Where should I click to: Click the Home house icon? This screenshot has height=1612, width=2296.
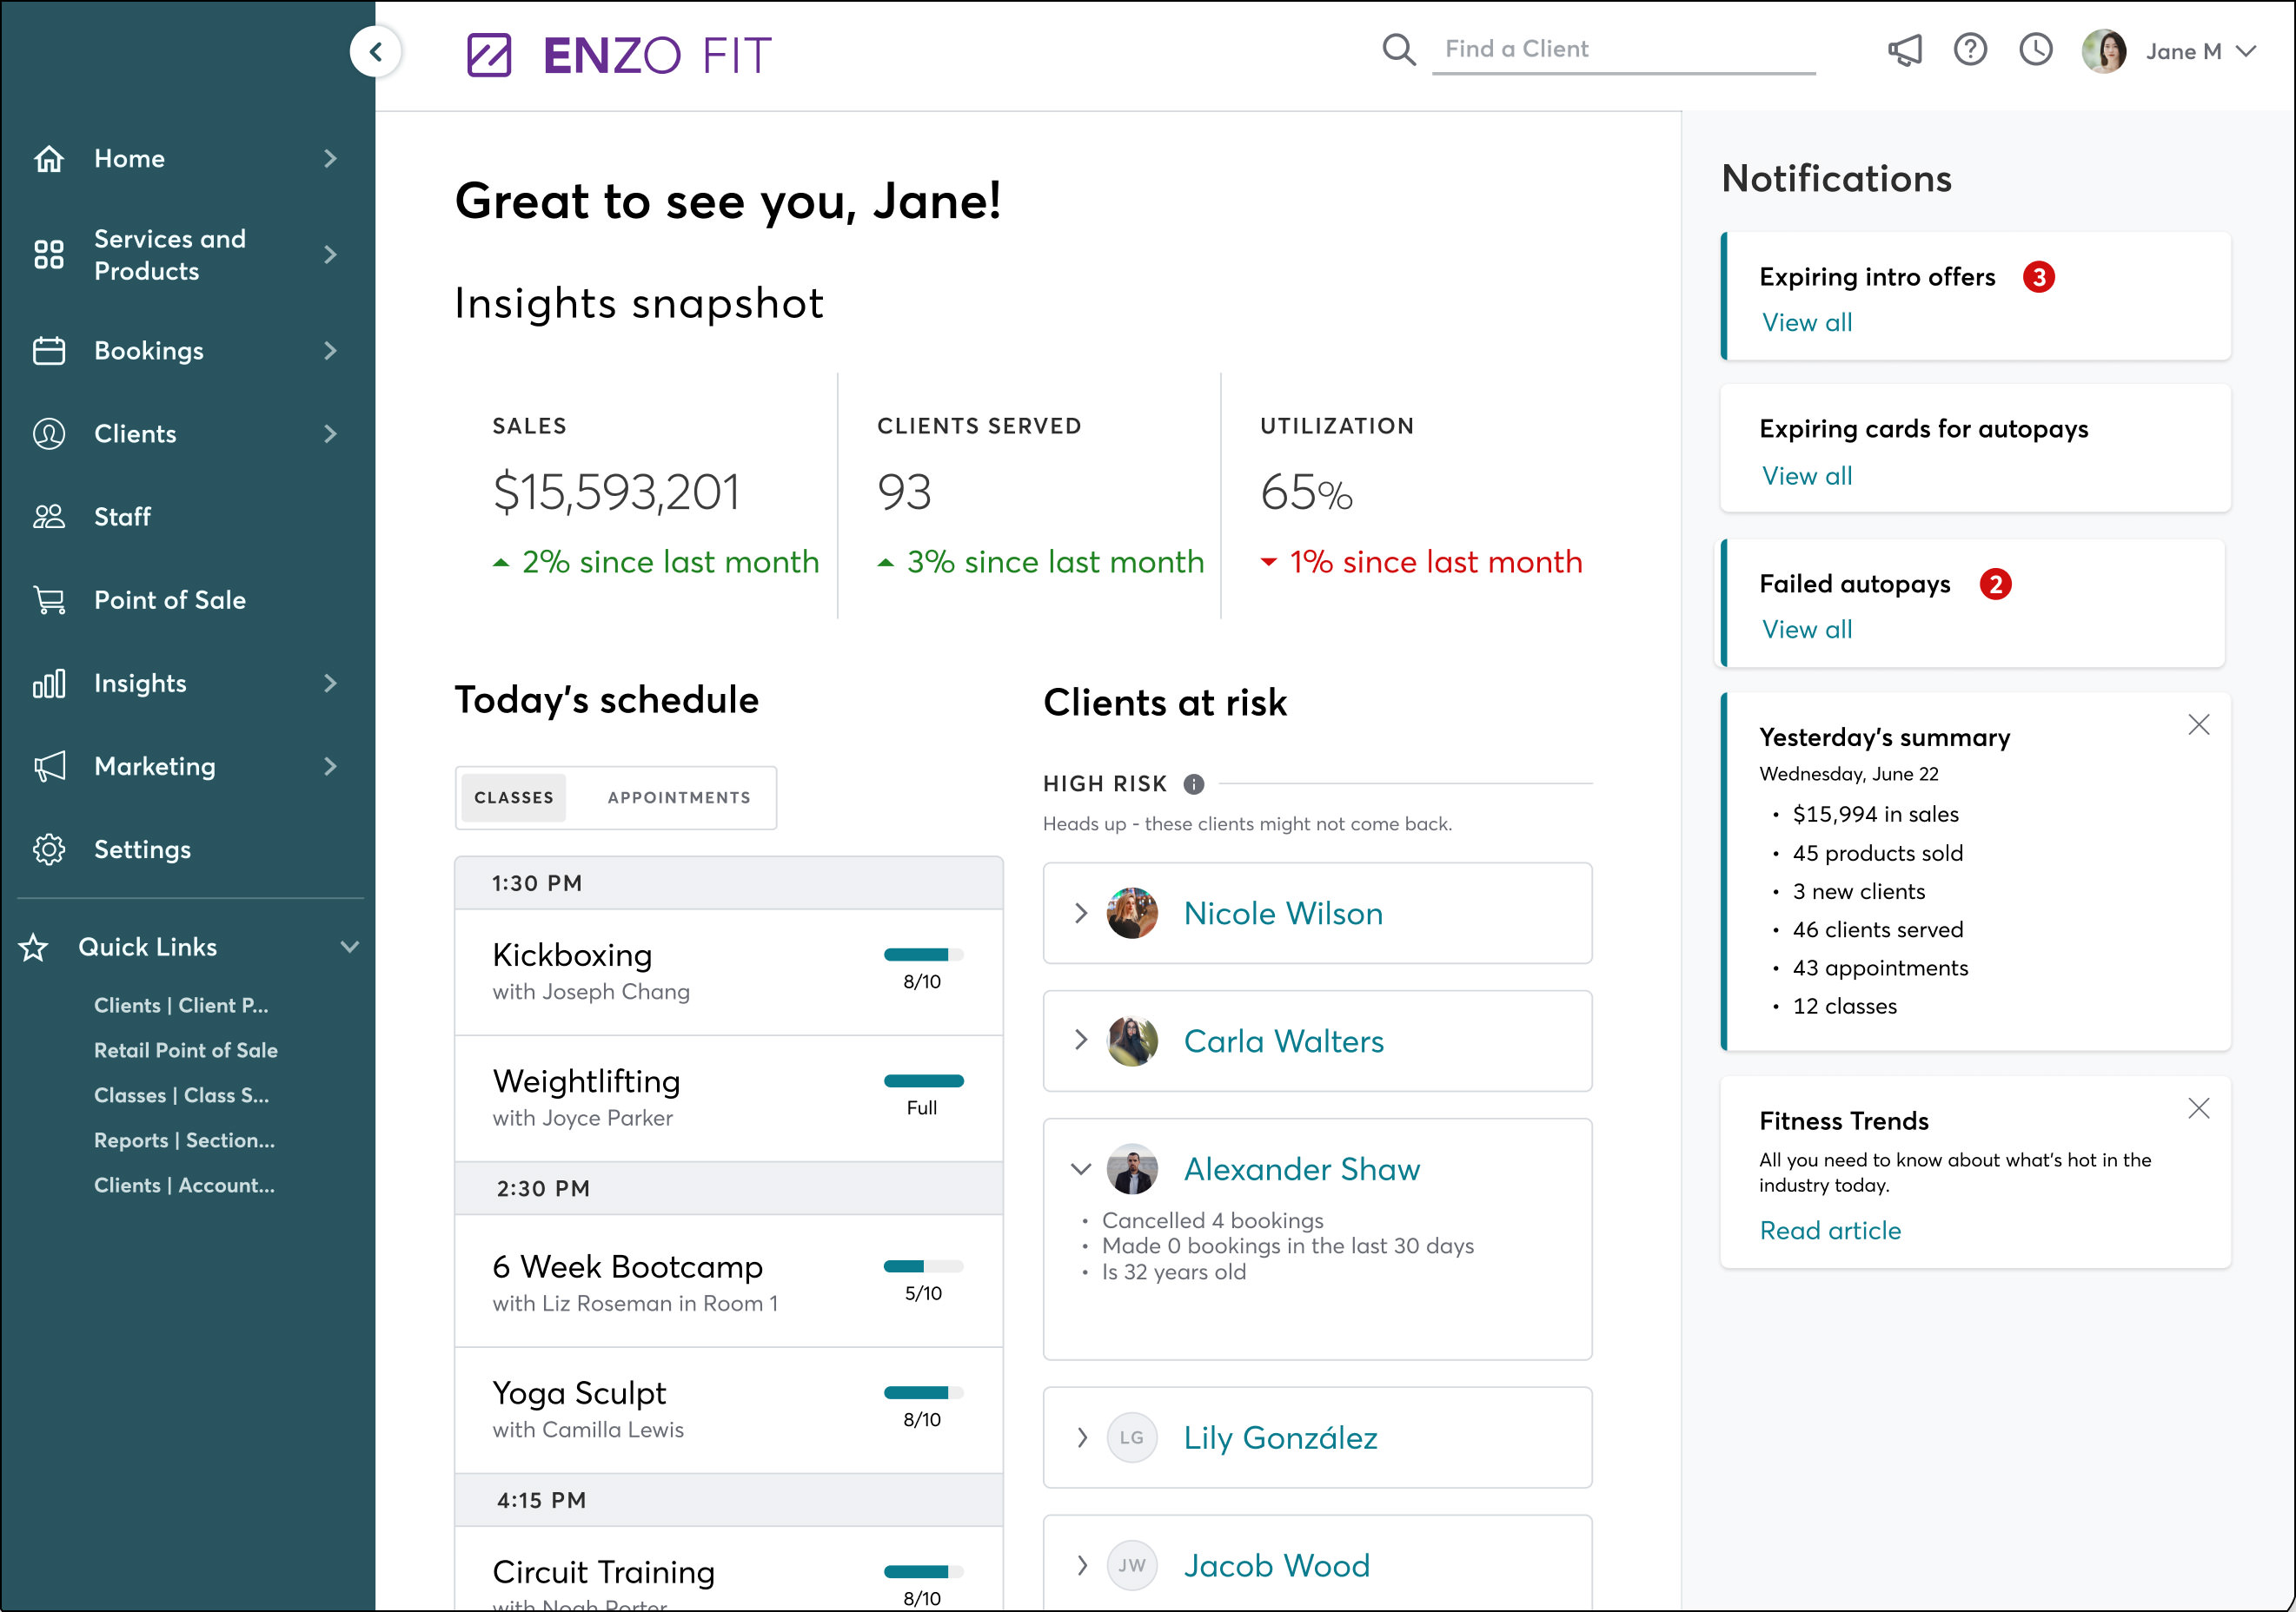(x=49, y=158)
